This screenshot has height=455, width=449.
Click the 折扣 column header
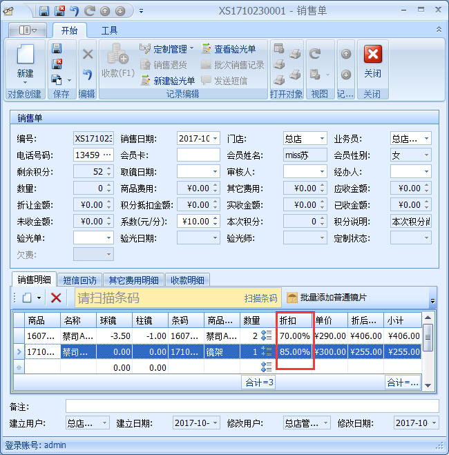pos(295,320)
